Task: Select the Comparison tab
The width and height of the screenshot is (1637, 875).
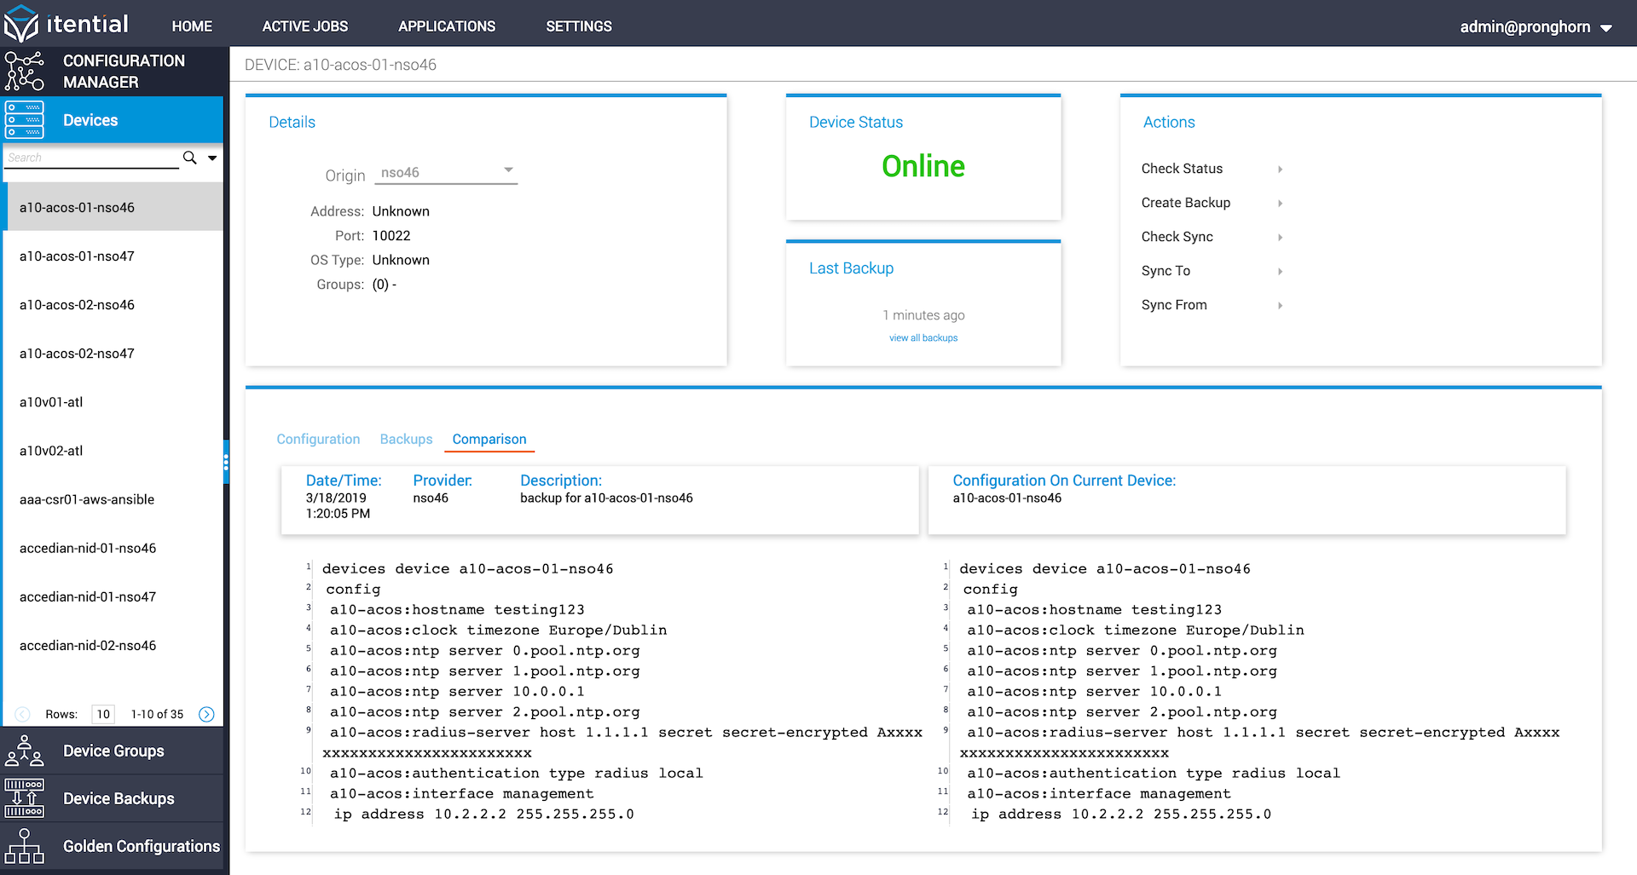Action: [x=489, y=439]
